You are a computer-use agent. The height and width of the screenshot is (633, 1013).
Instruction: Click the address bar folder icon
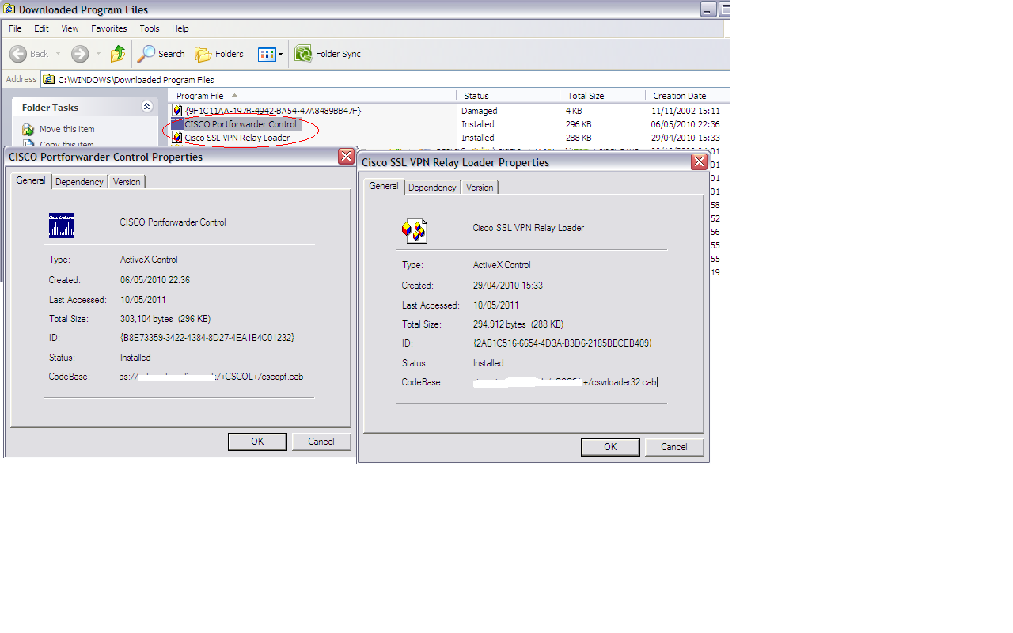(49, 79)
